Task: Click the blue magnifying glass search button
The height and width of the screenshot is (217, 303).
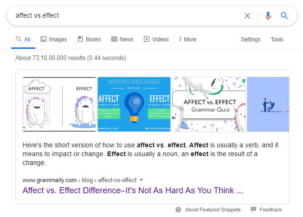Action: pos(284,16)
